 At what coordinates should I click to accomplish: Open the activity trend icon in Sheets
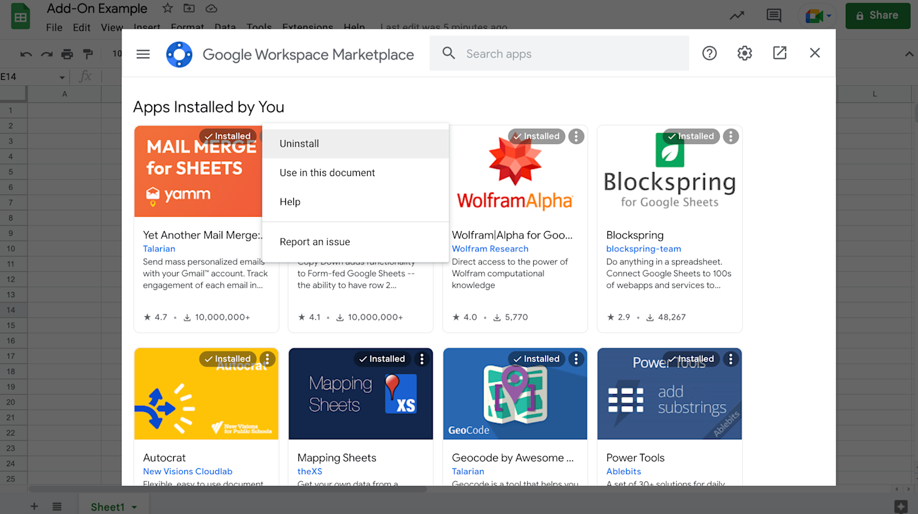[x=737, y=16]
